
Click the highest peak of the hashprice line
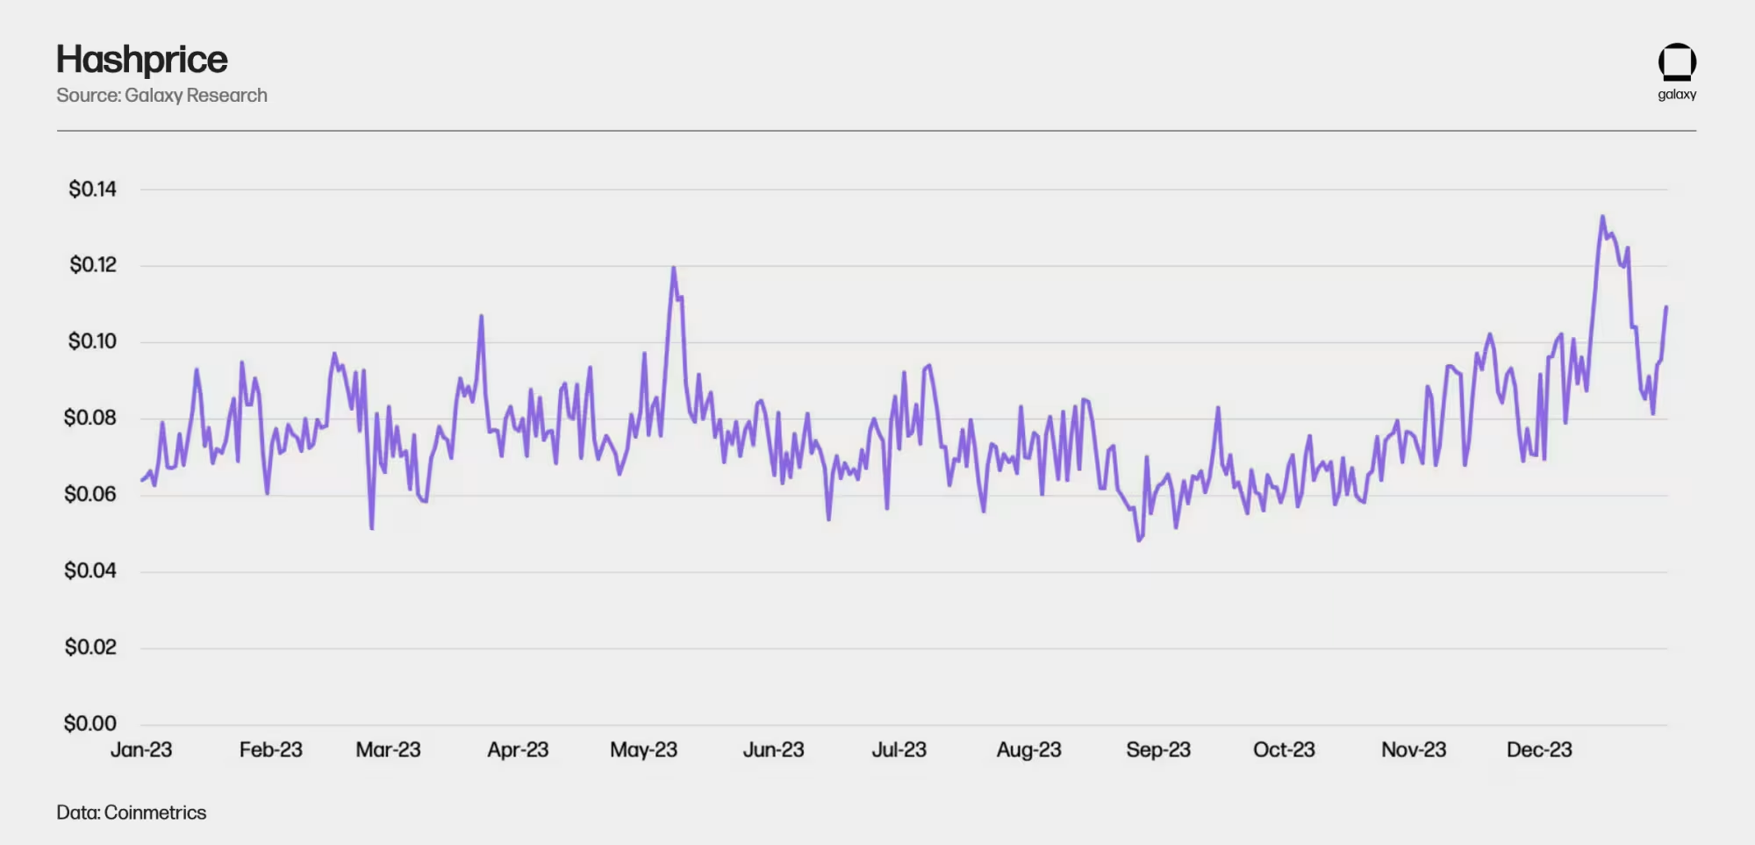point(1602,217)
